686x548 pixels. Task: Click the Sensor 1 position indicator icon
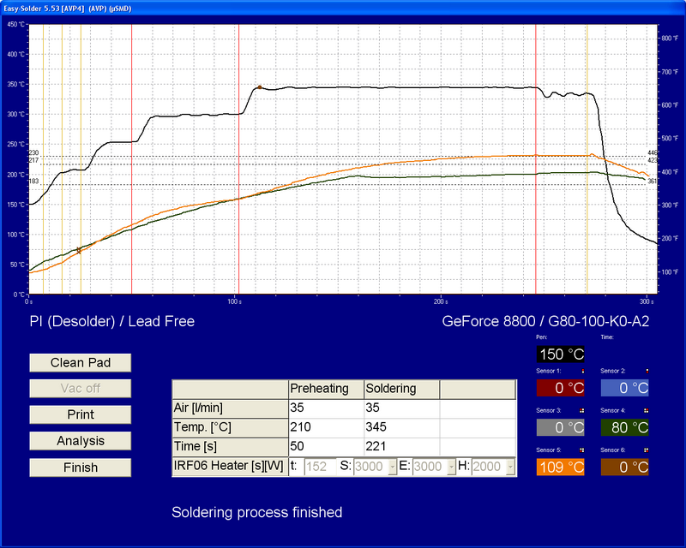point(582,371)
